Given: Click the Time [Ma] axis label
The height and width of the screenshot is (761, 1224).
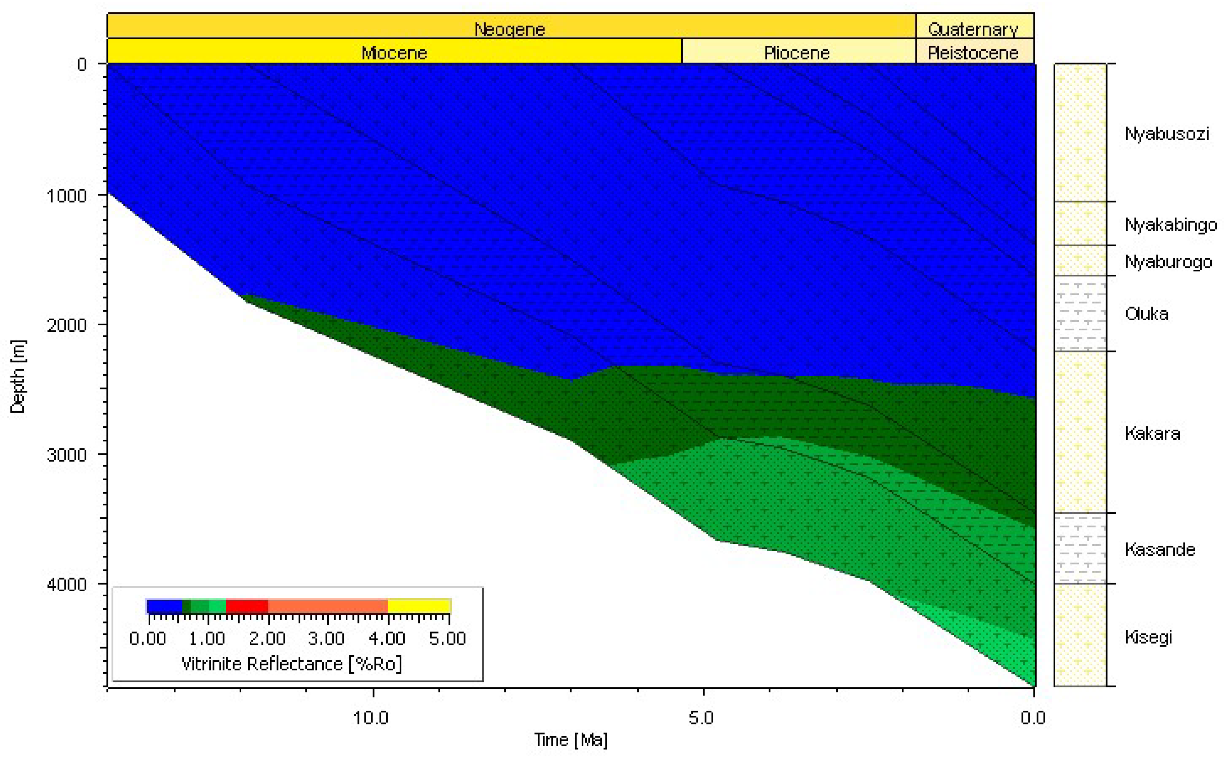Looking at the screenshot, I should 571,739.
